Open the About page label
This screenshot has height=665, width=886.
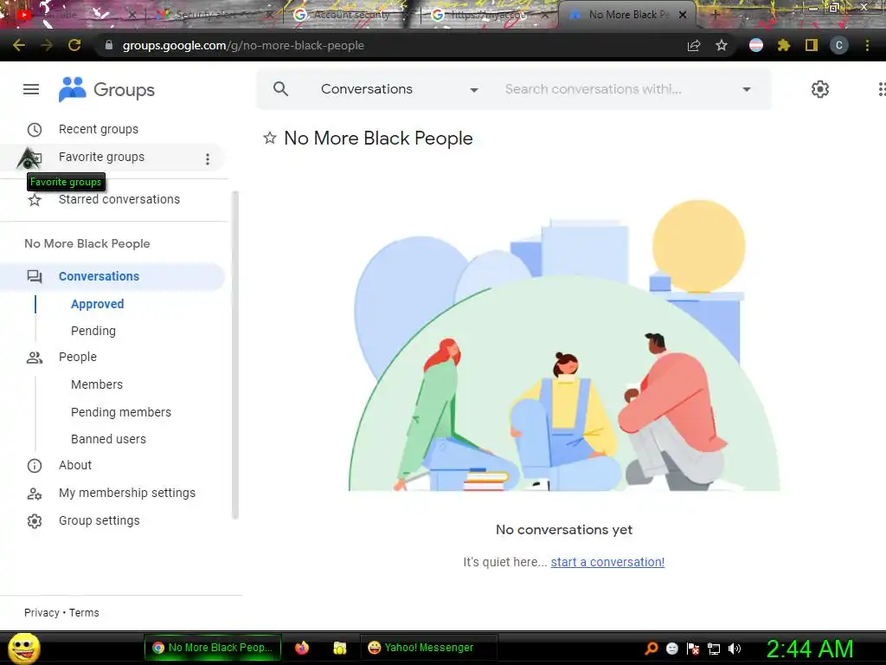pos(75,465)
